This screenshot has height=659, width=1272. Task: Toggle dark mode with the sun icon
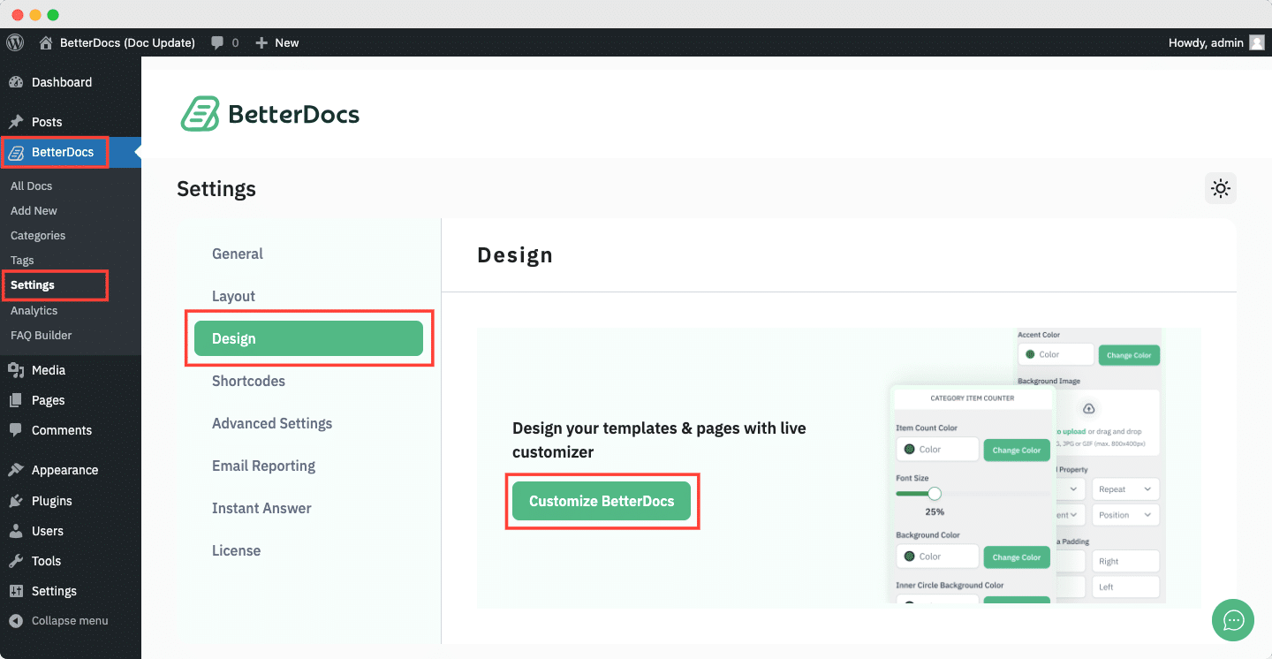[x=1220, y=188]
